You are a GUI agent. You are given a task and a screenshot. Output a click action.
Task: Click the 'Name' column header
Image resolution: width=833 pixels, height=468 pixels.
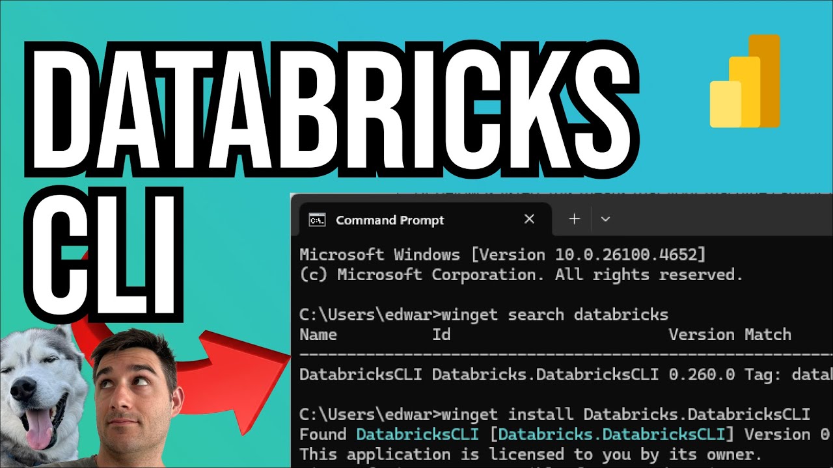[318, 335]
